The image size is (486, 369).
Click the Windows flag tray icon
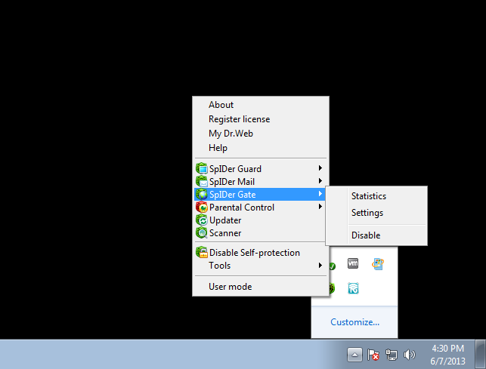click(378, 264)
